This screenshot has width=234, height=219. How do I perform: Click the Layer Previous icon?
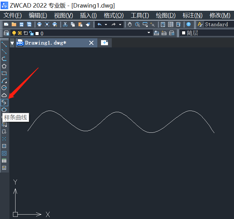tap(164, 33)
